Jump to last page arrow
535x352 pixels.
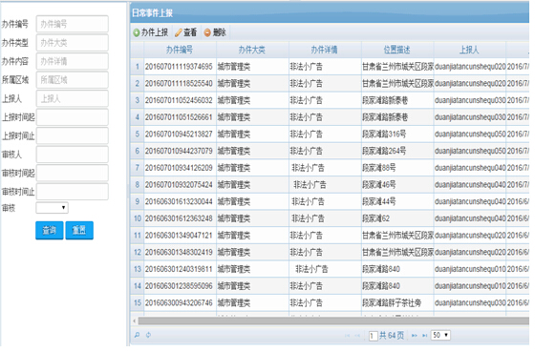click(x=424, y=336)
